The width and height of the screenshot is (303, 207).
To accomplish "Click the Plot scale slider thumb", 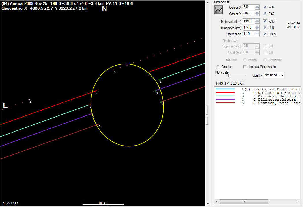I will tap(229, 76).
